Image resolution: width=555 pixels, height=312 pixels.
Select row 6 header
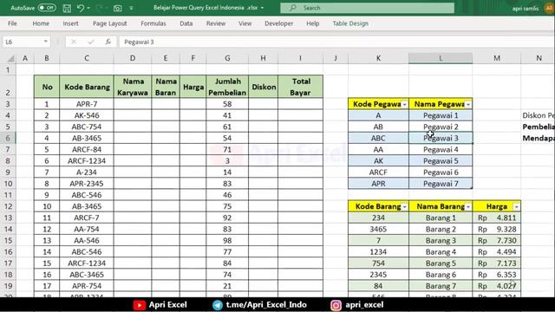click(x=8, y=138)
